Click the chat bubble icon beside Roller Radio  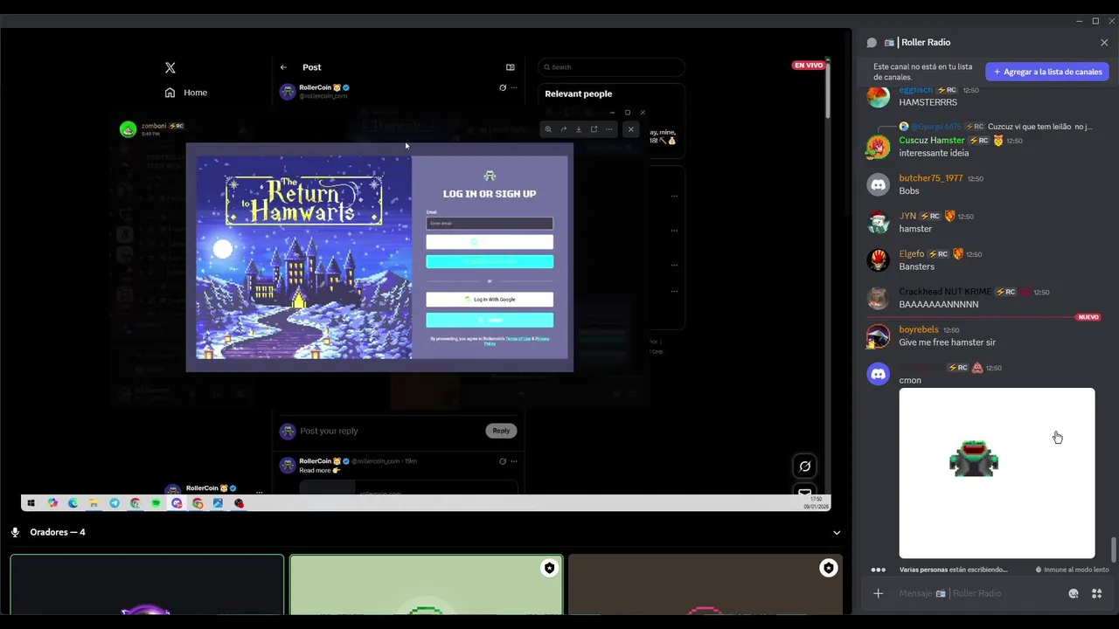pyautogui.click(x=872, y=42)
